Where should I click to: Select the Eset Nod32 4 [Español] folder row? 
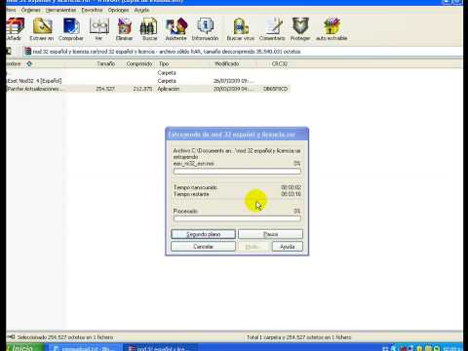(x=148, y=81)
